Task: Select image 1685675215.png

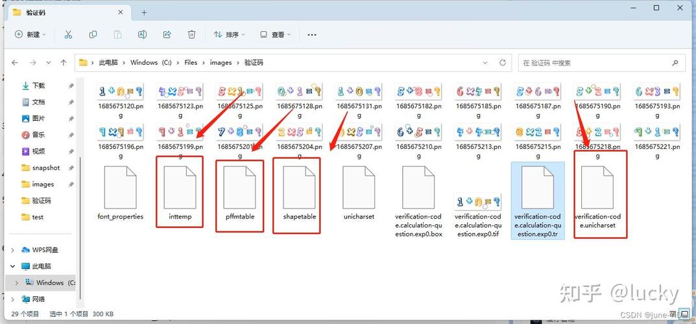Action: pyautogui.click(x=538, y=141)
